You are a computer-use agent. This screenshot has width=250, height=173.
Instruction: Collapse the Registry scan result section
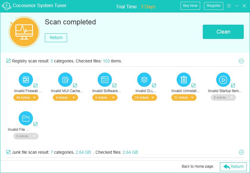coord(241,61)
